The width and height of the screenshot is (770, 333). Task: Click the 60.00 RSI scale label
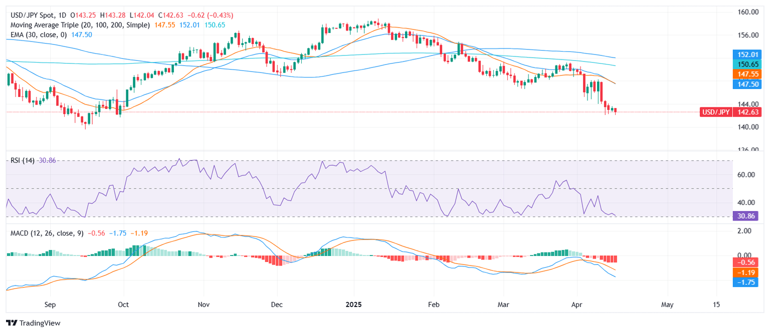click(x=747, y=174)
